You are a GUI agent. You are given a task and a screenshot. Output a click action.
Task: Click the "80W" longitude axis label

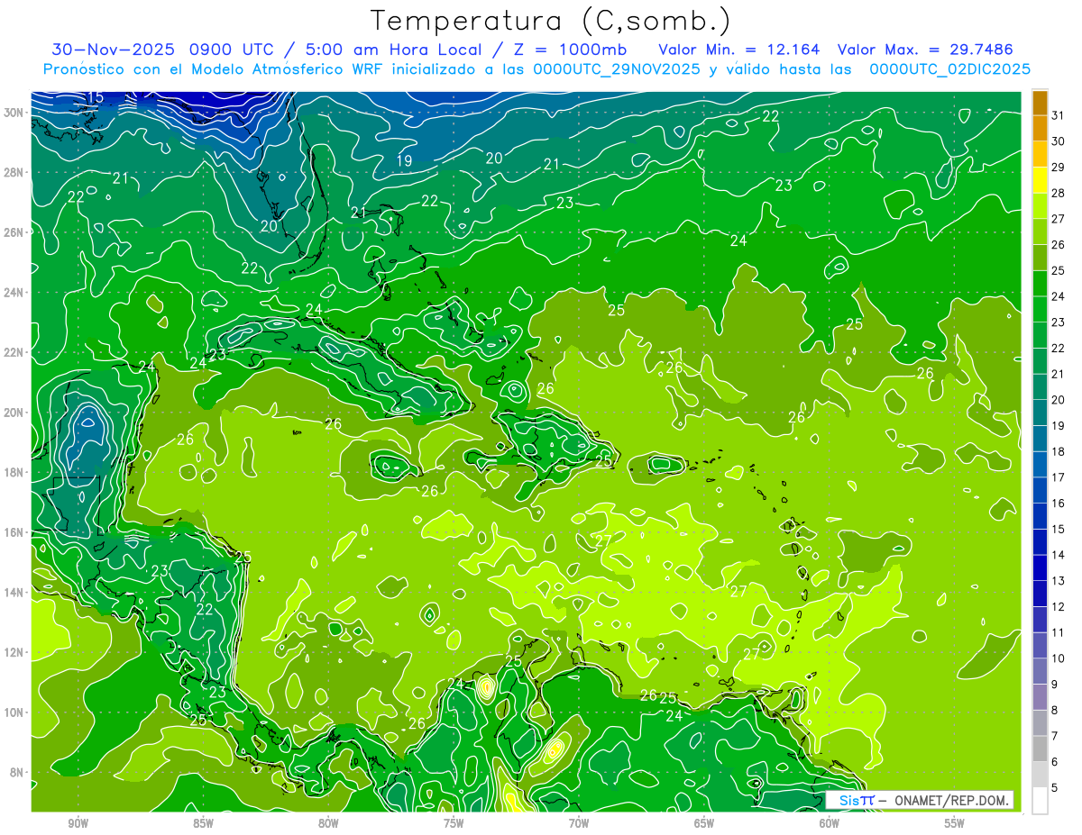click(x=328, y=823)
